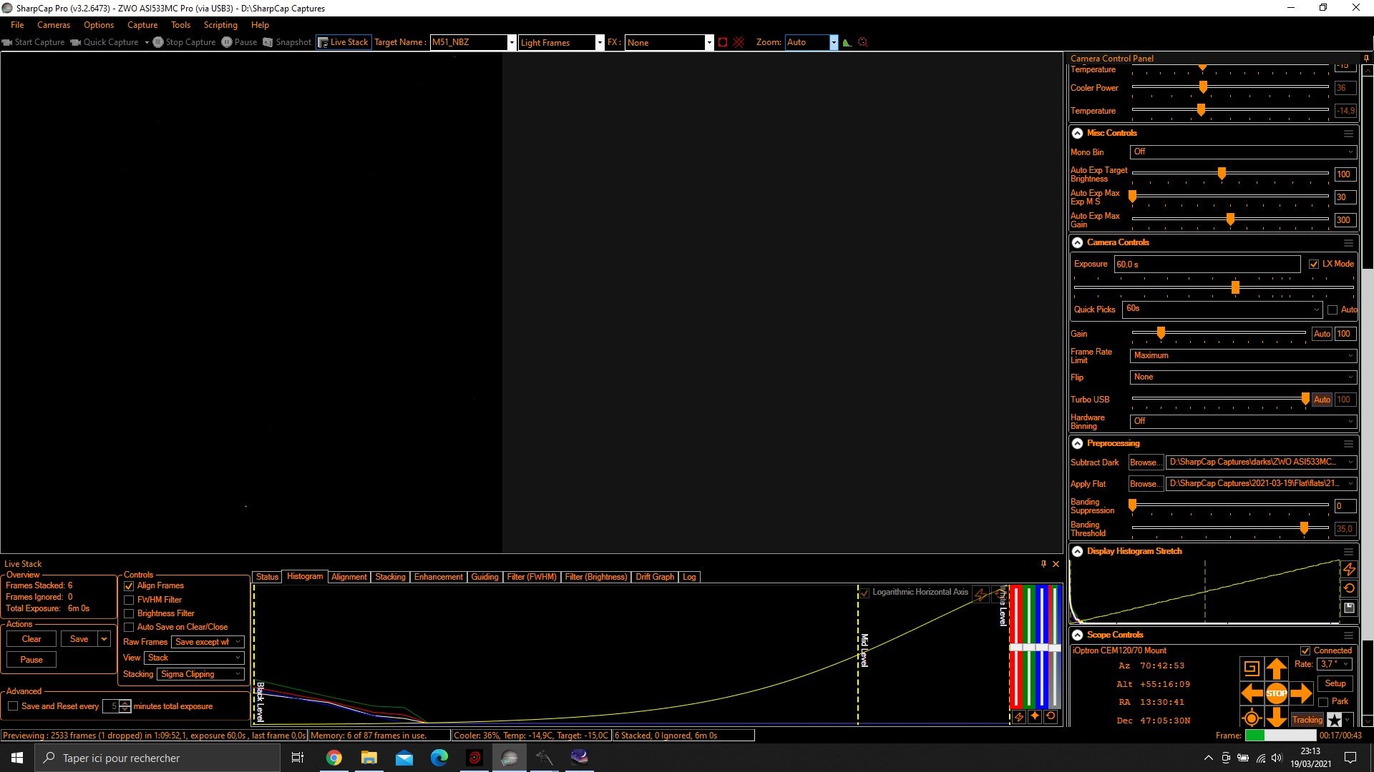Reset the Display Histogram Stretch
The height and width of the screenshot is (772, 1374).
(1349, 588)
